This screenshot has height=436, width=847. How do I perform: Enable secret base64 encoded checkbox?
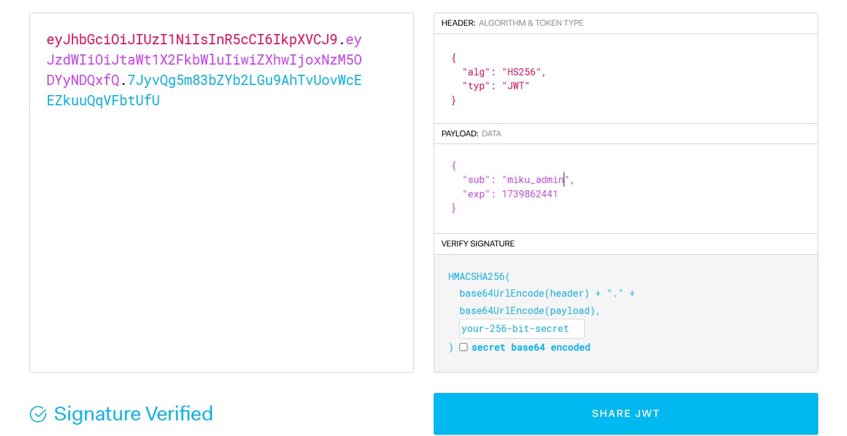click(464, 347)
